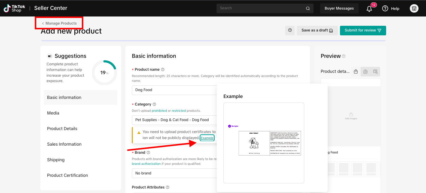Click Submit for review button
This screenshot has width=426, height=193.
click(363, 30)
